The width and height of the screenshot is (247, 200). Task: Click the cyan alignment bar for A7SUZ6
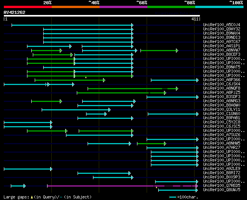pyautogui.click(x=100, y=135)
